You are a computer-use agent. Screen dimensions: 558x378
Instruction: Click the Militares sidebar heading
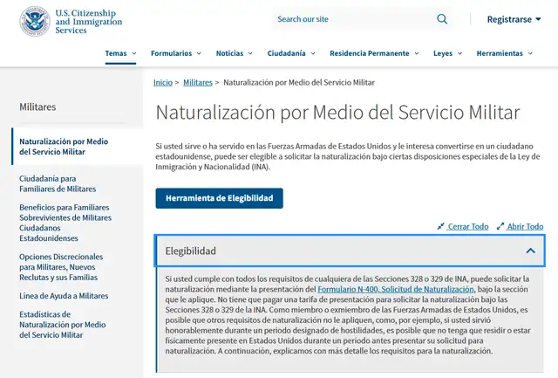click(x=37, y=107)
